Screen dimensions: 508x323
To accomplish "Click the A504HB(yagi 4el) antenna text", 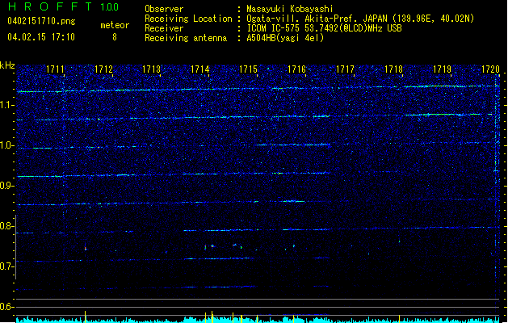I will [285, 38].
